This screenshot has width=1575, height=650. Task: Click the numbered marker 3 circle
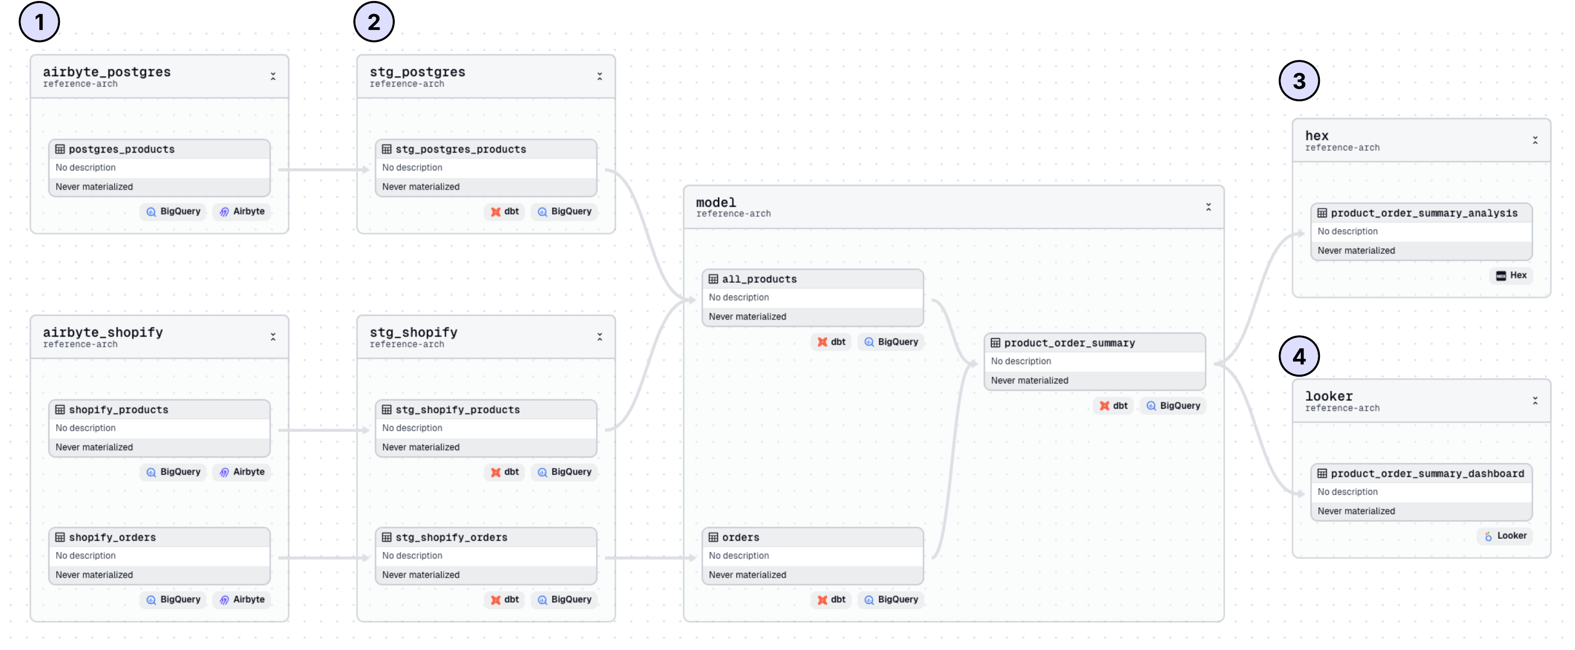[1299, 81]
